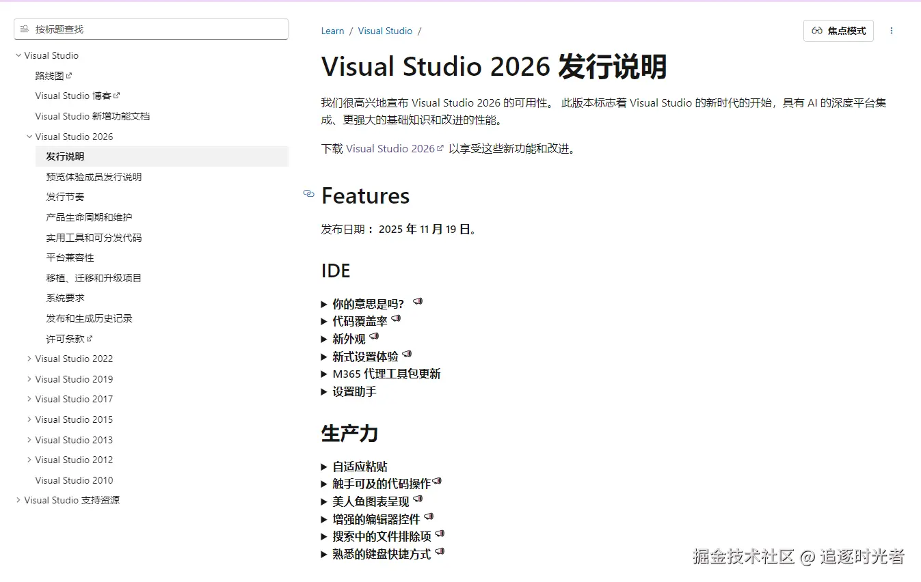Screen dimensions: 921x582
Task: Open 发行说明 in the sidebar
Action: [162, 156]
